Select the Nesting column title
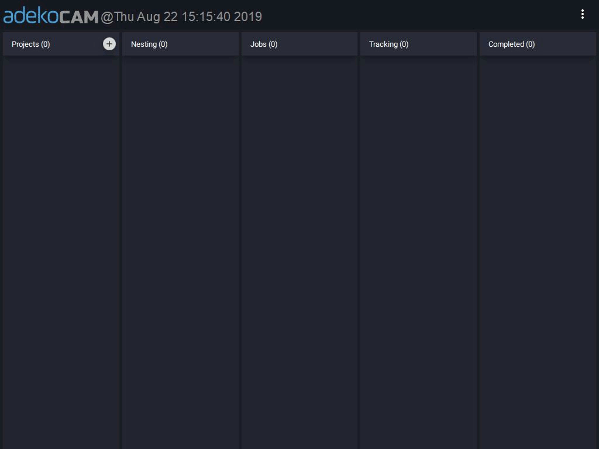This screenshot has width=599, height=449. coord(144,44)
